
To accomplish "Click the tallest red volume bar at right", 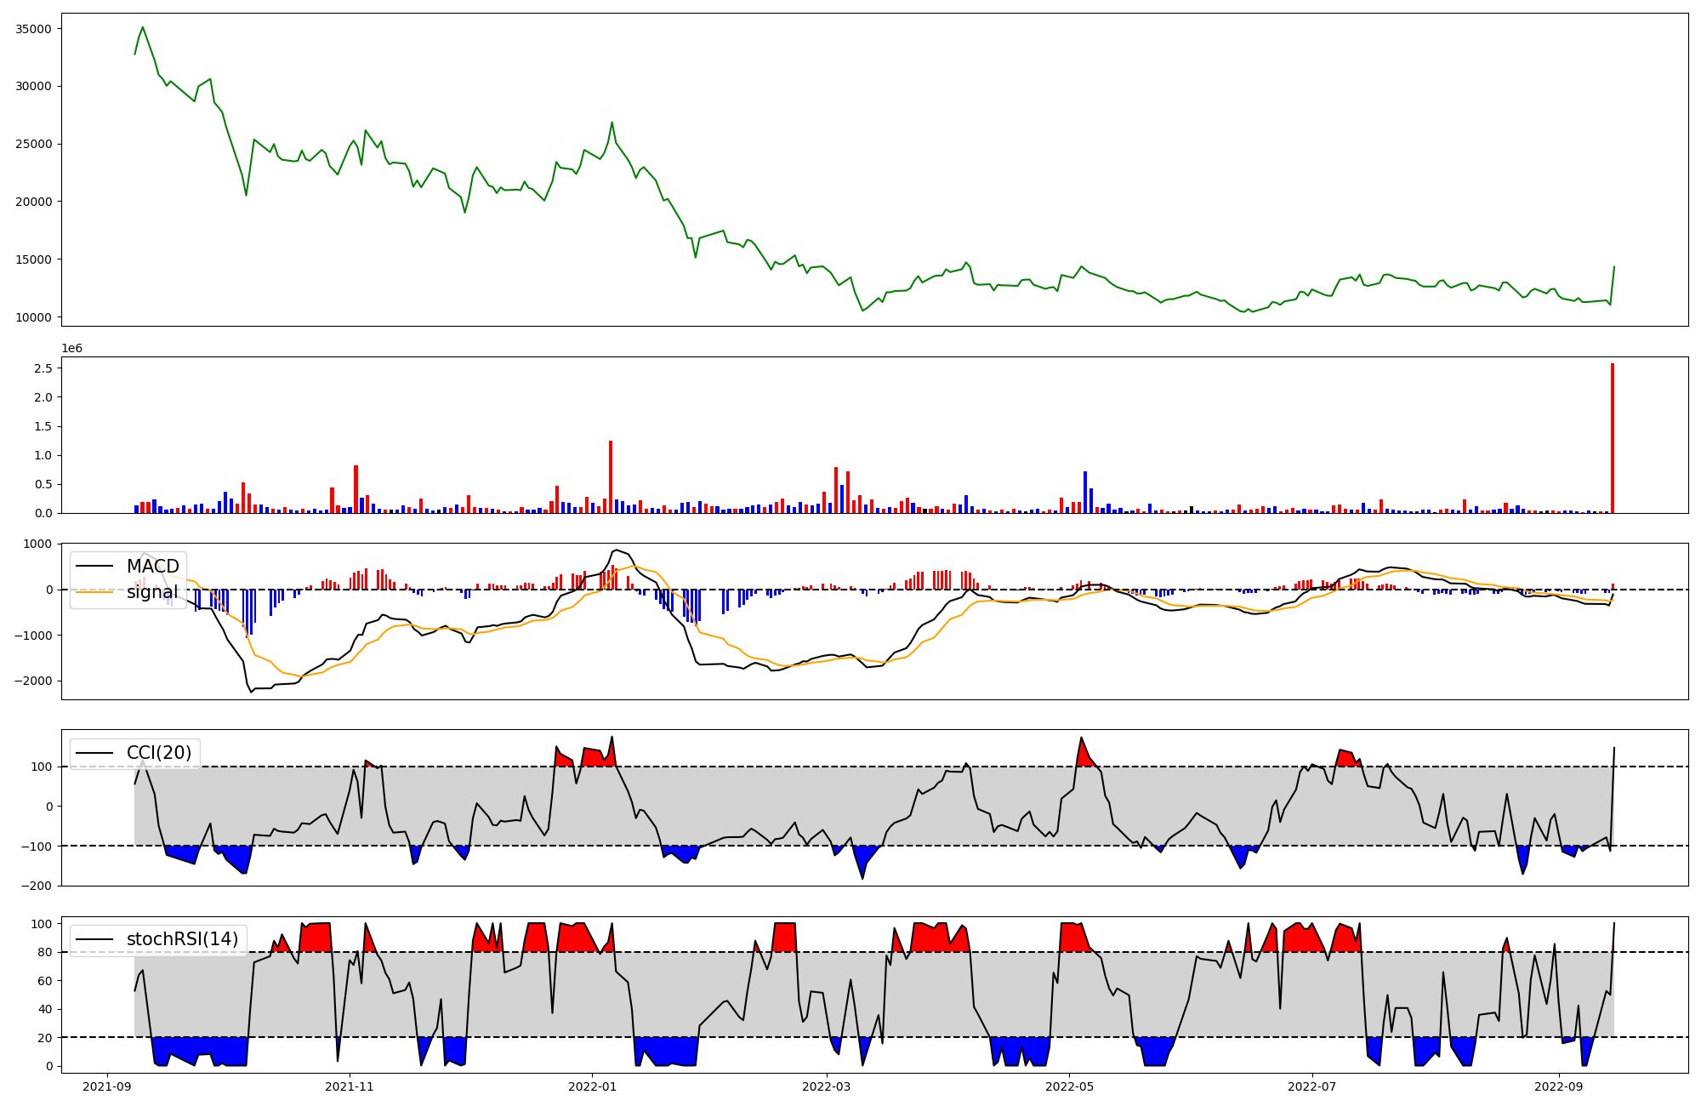I will tap(1612, 438).
